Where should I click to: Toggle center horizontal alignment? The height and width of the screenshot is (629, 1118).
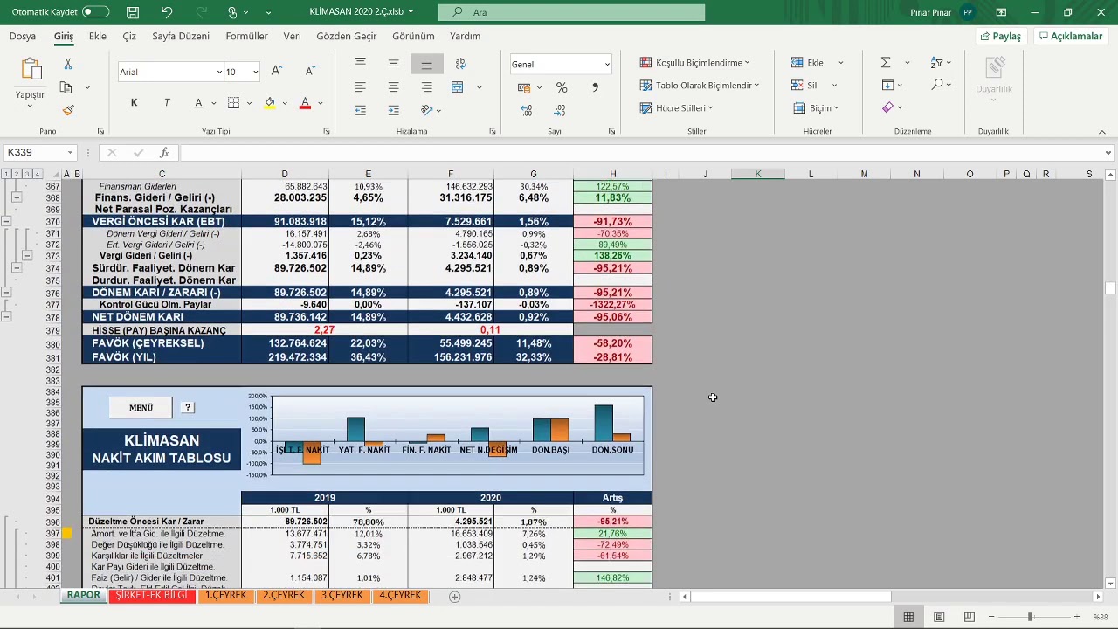tap(393, 87)
